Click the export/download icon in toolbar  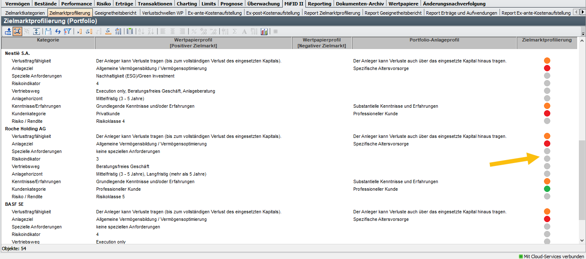[8, 31]
